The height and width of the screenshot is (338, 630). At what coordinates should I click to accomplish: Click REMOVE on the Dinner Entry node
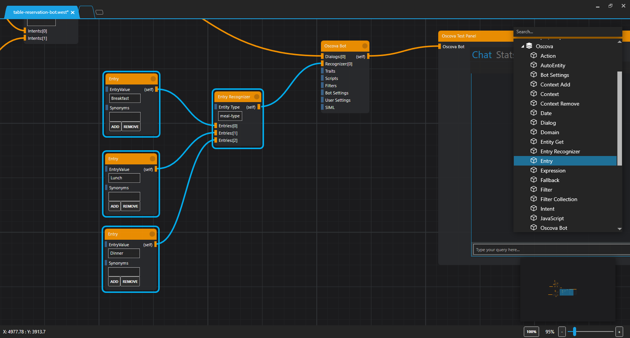[x=130, y=281]
